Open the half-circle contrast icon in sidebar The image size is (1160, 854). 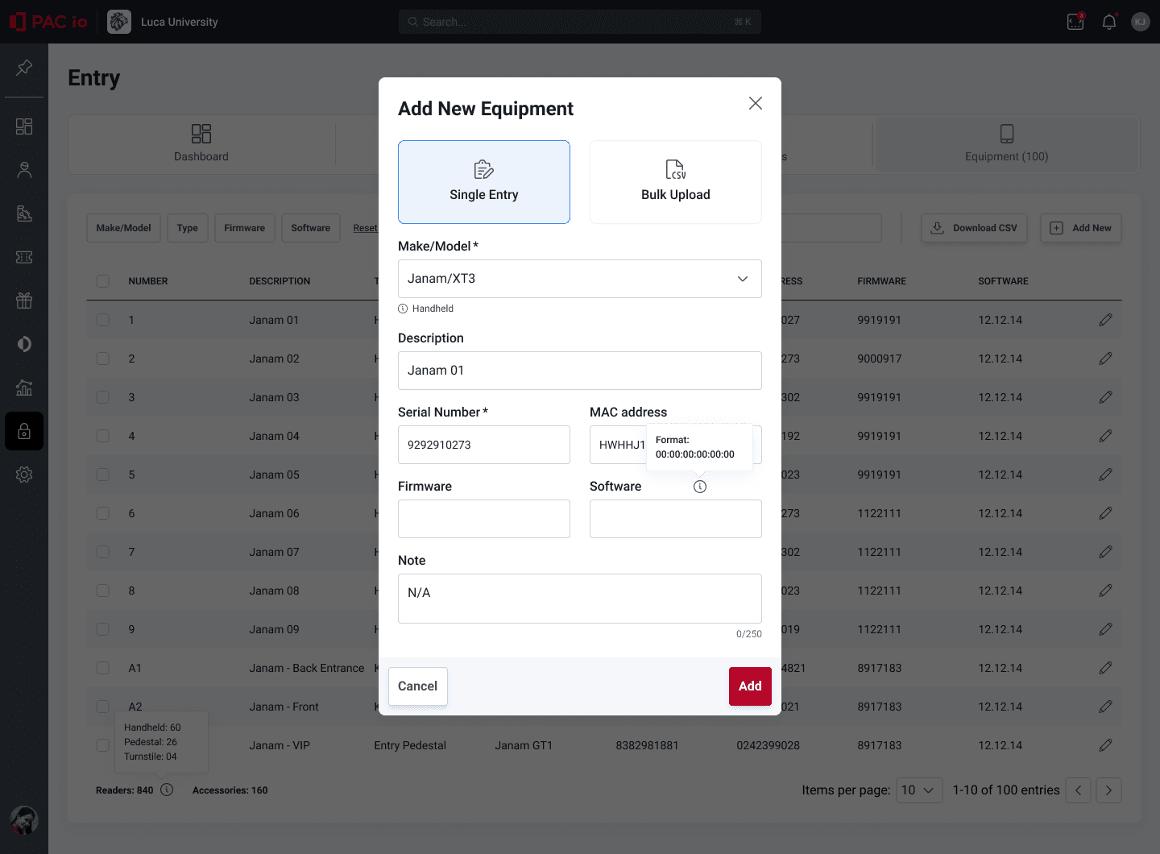24,344
